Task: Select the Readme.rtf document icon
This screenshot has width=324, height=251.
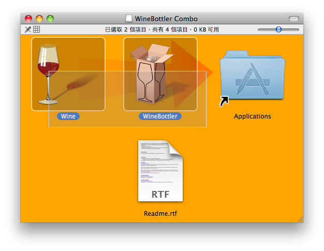Action: pos(160,171)
